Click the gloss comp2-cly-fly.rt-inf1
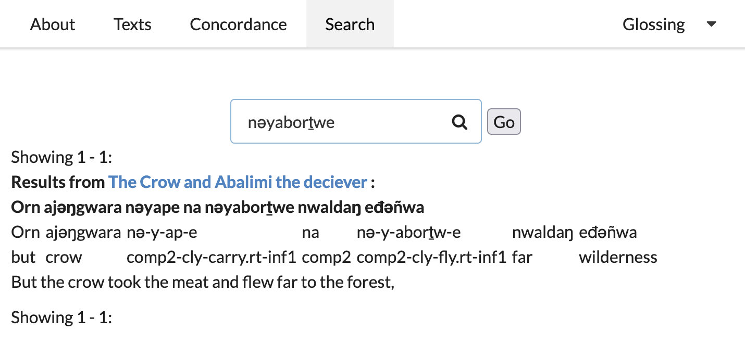Image resolution: width=745 pixels, height=356 pixels. tap(431, 257)
